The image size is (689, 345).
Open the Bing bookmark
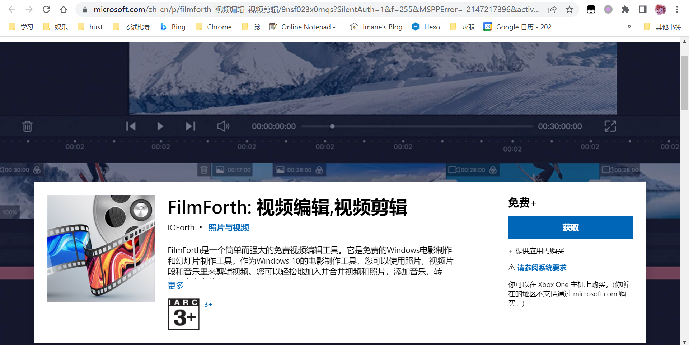click(173, 27)
